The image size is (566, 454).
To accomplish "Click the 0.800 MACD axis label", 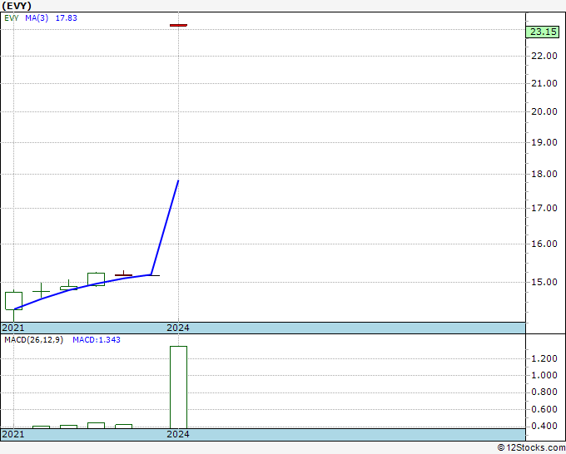I will (x=544, y=392).
